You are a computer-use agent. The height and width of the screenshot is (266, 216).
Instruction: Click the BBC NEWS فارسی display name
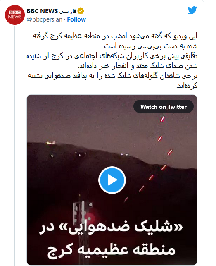point(51,11)
